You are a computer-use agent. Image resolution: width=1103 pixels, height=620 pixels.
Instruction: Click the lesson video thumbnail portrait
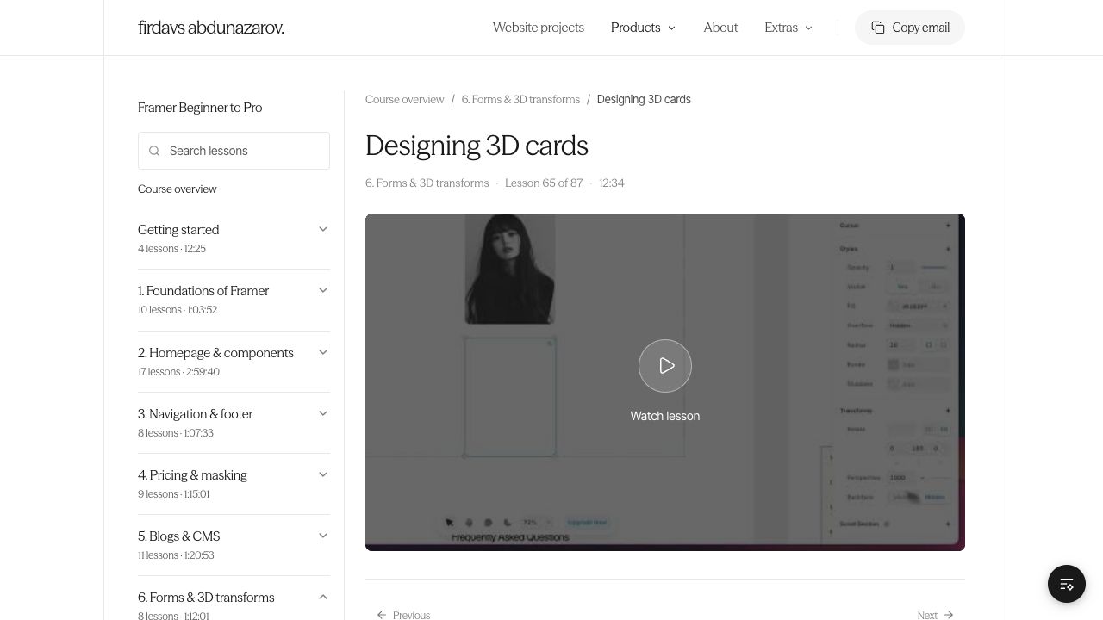coord(510,269)
